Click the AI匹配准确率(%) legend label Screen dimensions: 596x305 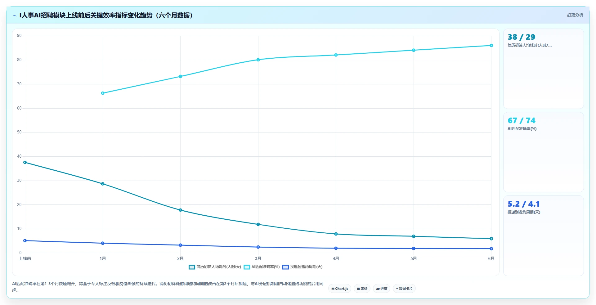pos(266,267)
